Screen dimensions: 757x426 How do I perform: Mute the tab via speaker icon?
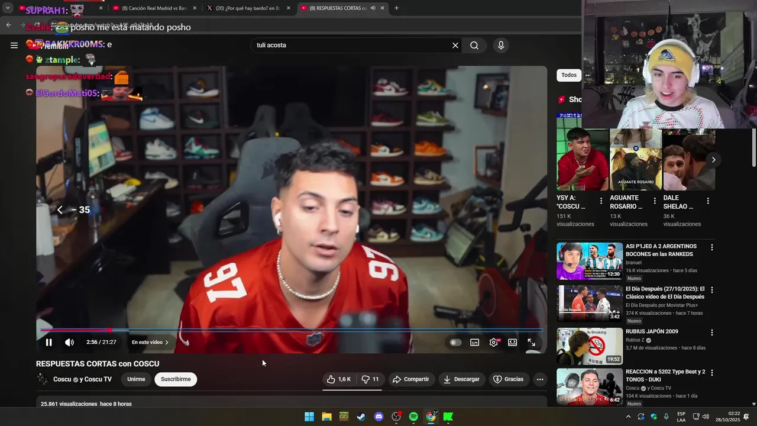click(373, 8)
